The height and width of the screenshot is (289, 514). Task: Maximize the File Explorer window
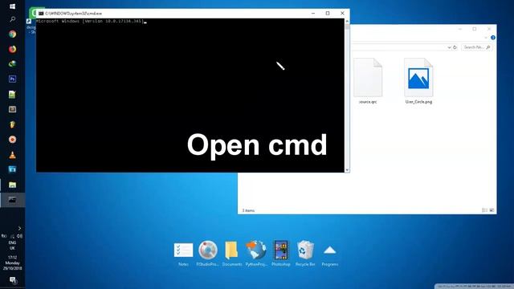click(x=475, y=29)
